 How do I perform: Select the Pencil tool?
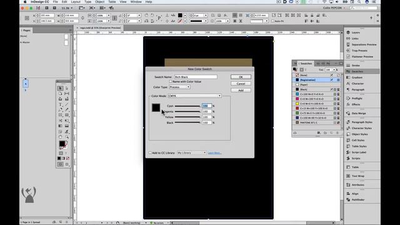coord(67,110)
